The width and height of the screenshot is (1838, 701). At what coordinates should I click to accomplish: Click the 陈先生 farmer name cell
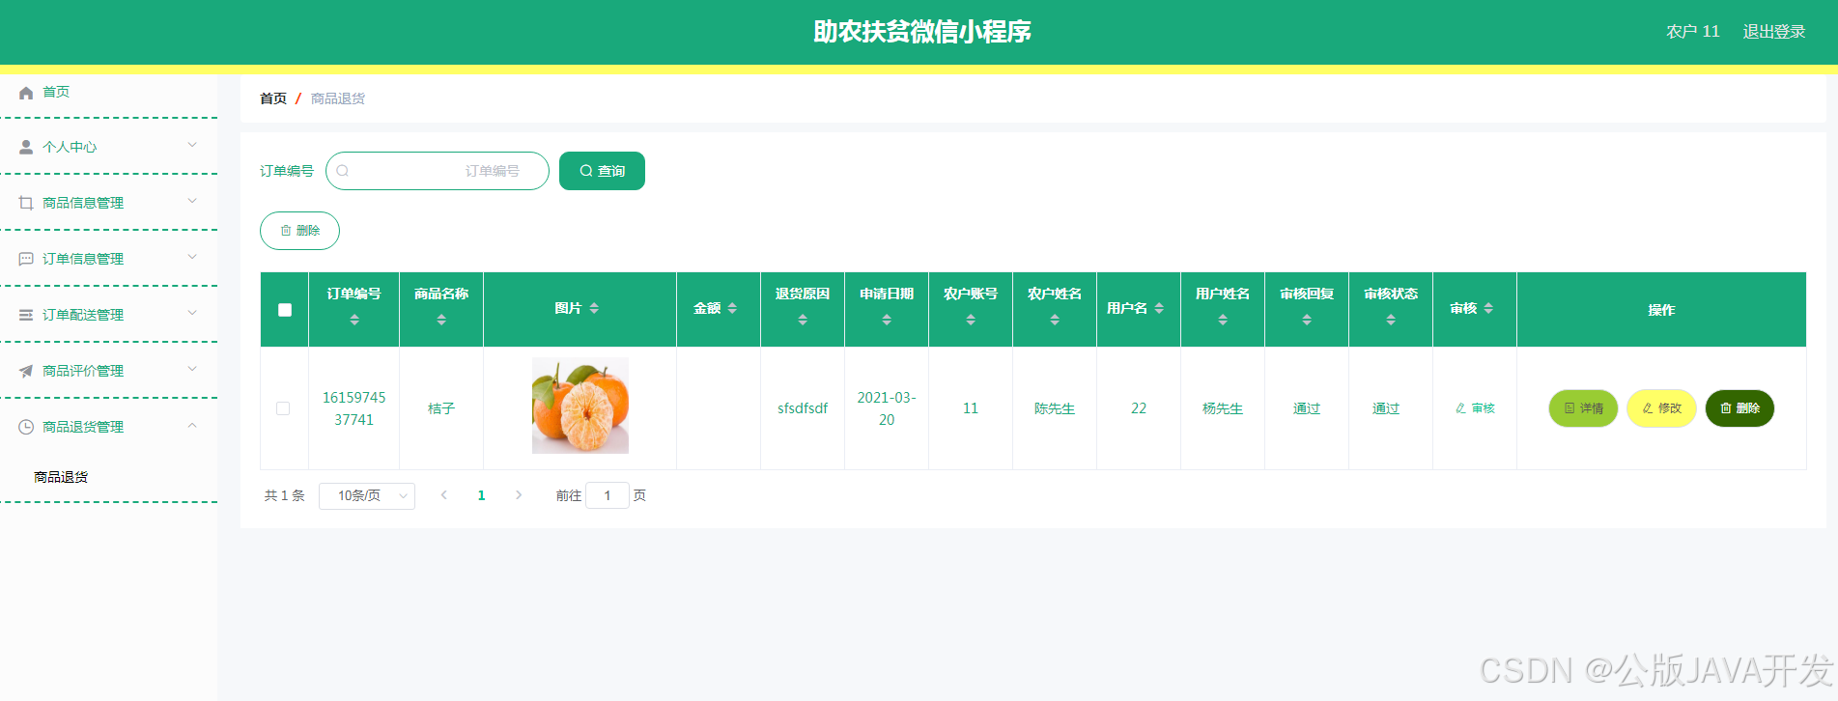tap(1055, 408)
